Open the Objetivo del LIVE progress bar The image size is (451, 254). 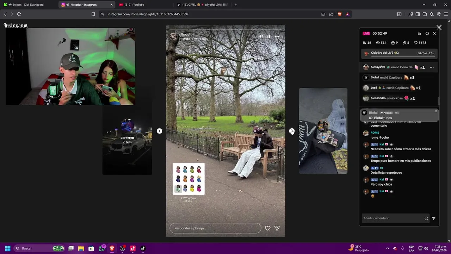400,54
